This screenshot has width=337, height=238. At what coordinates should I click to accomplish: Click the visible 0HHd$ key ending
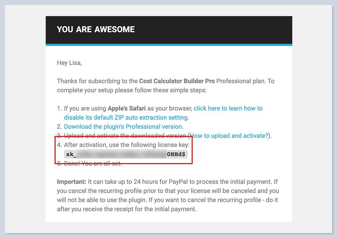pyautogui.click(x=176, y=154)
